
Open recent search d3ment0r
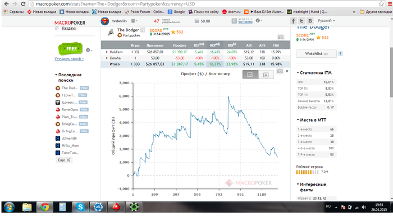tap(69, 138)
